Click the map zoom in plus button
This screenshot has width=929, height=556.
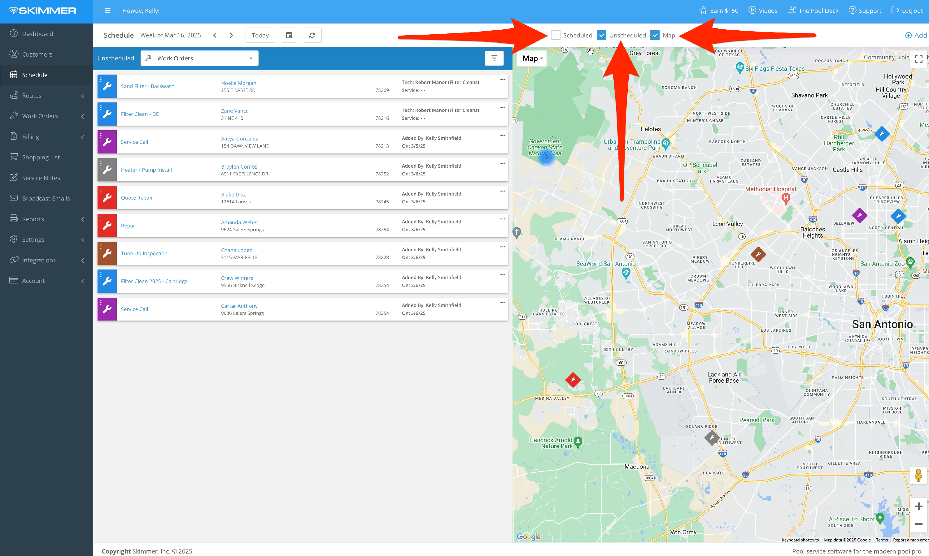(x=918, y=506)
